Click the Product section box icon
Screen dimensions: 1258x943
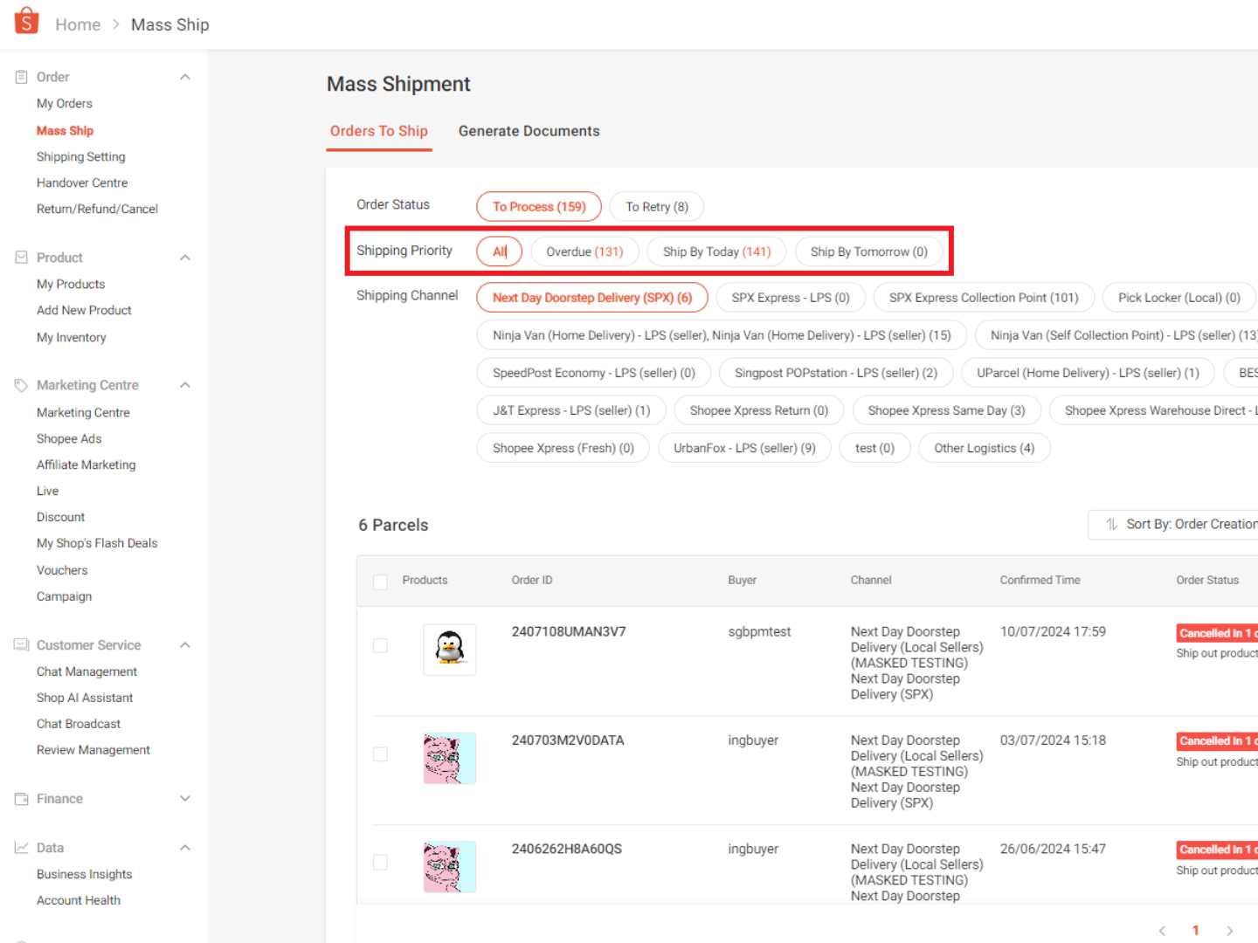pos(22,258)
